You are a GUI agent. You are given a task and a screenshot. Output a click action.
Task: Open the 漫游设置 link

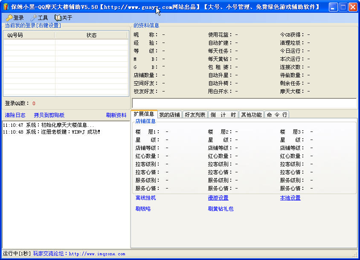pyautogui.click(x=218, y=198)
